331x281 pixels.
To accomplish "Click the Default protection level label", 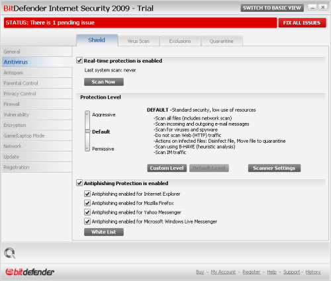I will click(x=101, y=132).
